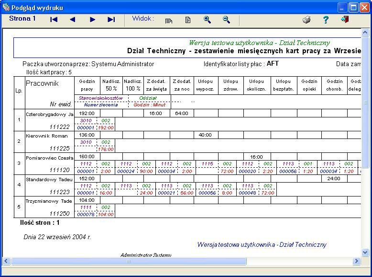
Task: Click the 'Godzin pracy' column header
Action: [87, 85]
